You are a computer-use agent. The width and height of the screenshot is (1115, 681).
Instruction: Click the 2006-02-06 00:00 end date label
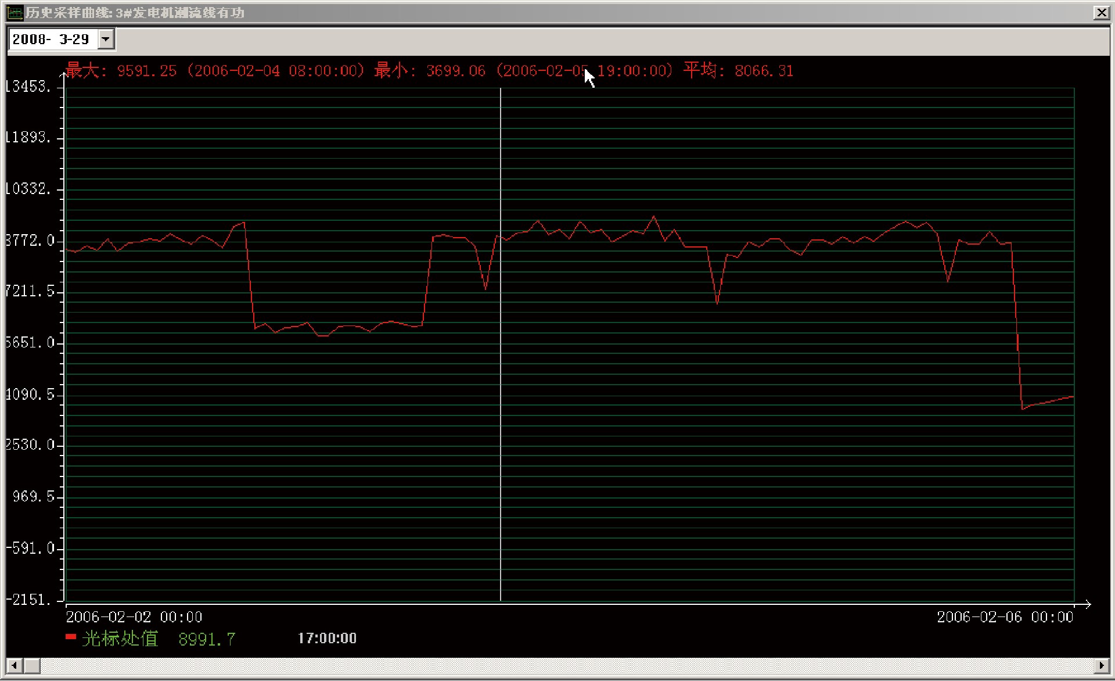click(x=1005, y=617)
